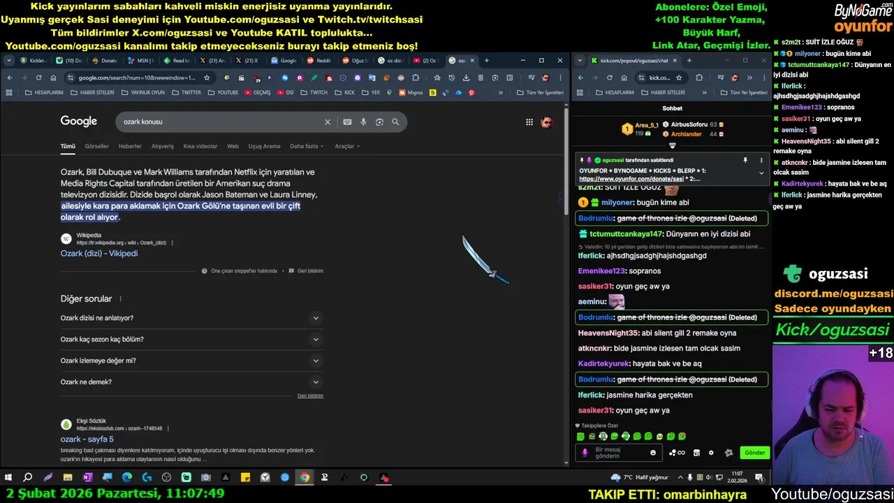Select the 'Uçuş Arama' search tab
Screen dimensions: 894x503
264,146
